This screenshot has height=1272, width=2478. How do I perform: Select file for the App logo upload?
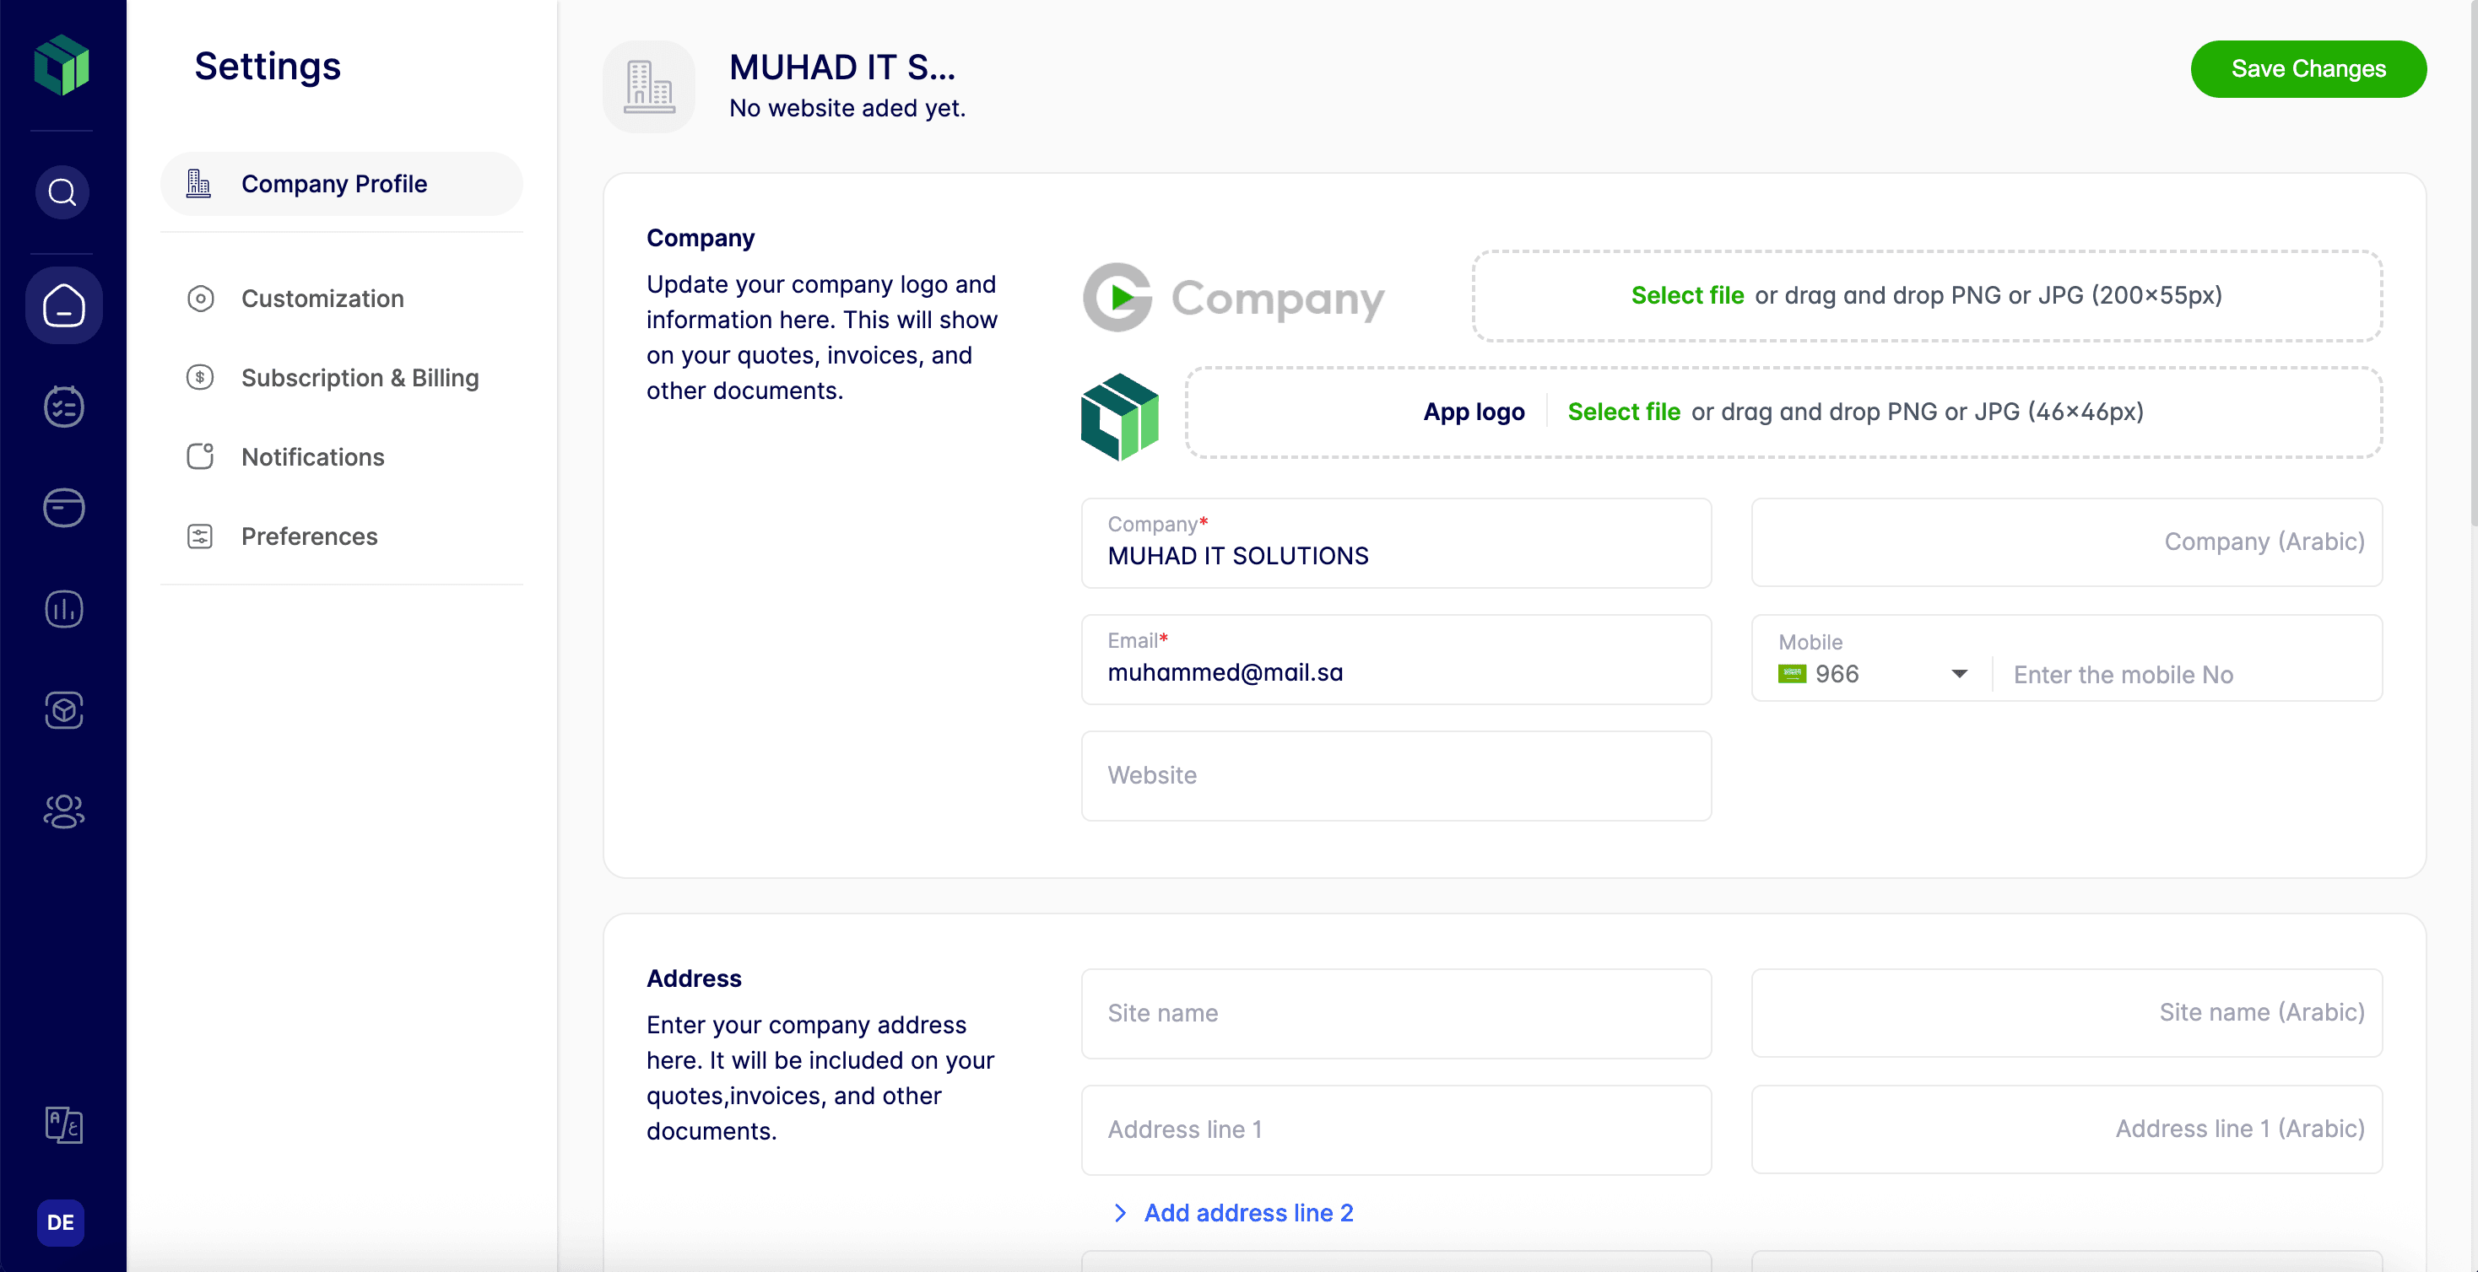point(1624,412)
